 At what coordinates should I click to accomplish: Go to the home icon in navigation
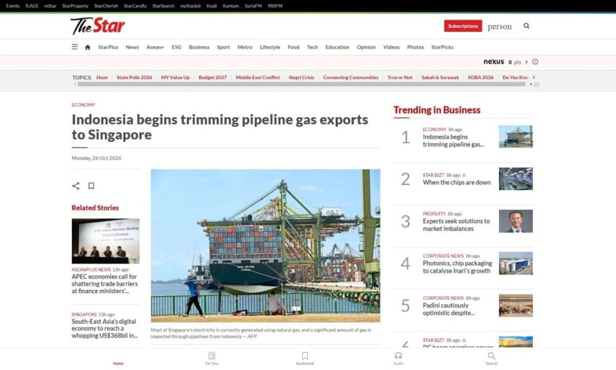[x=87, y=47]
